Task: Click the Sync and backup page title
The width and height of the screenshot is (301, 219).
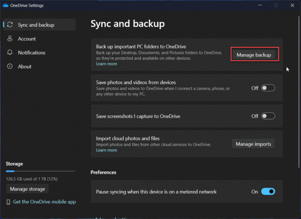Action: 127,24
